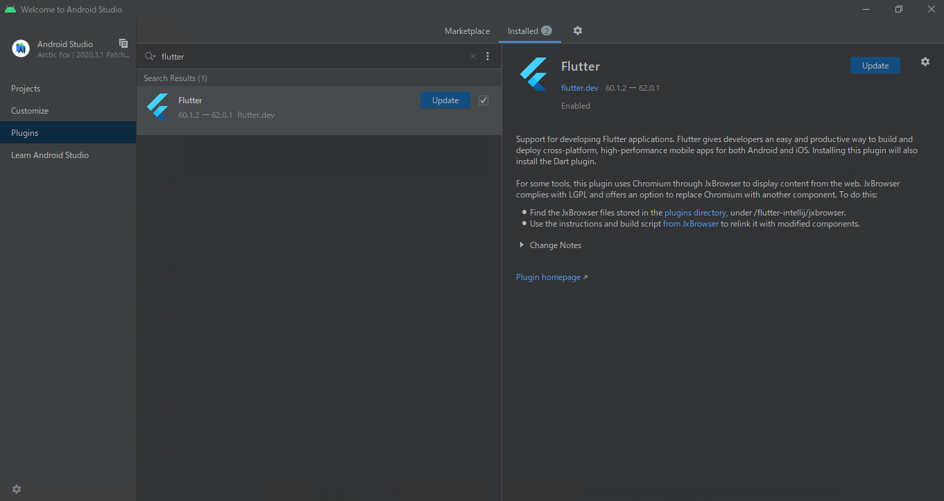The width and height of the screenshot is (944, 501).
Task: Click the plugins gear icon beside the Installed tab
Action: click(578, 30)
